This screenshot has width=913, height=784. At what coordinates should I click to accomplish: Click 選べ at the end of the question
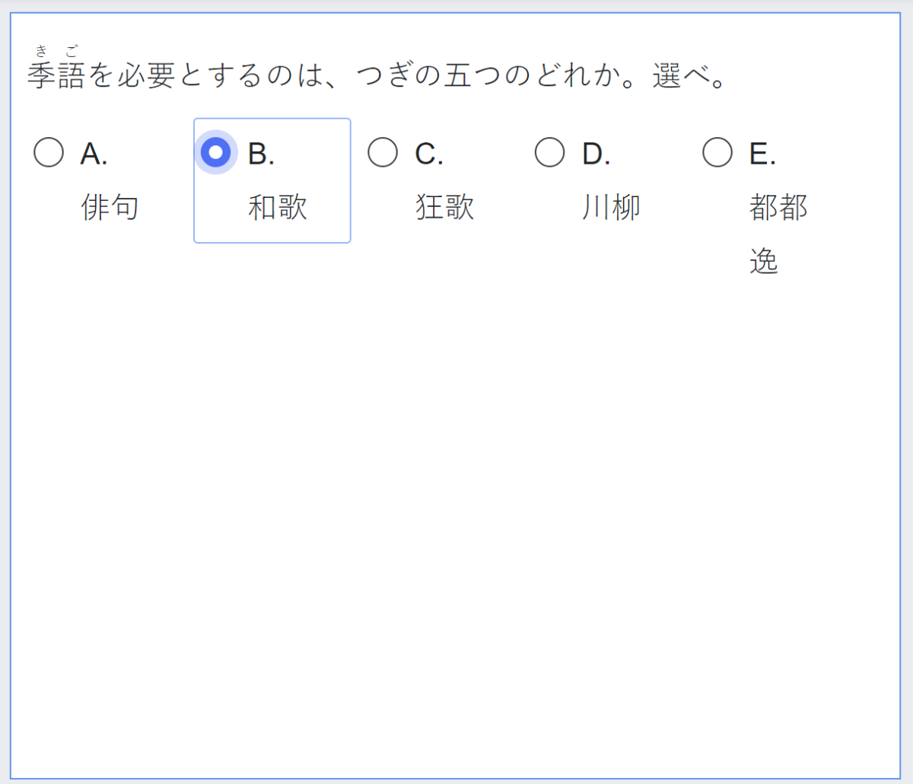681,76
